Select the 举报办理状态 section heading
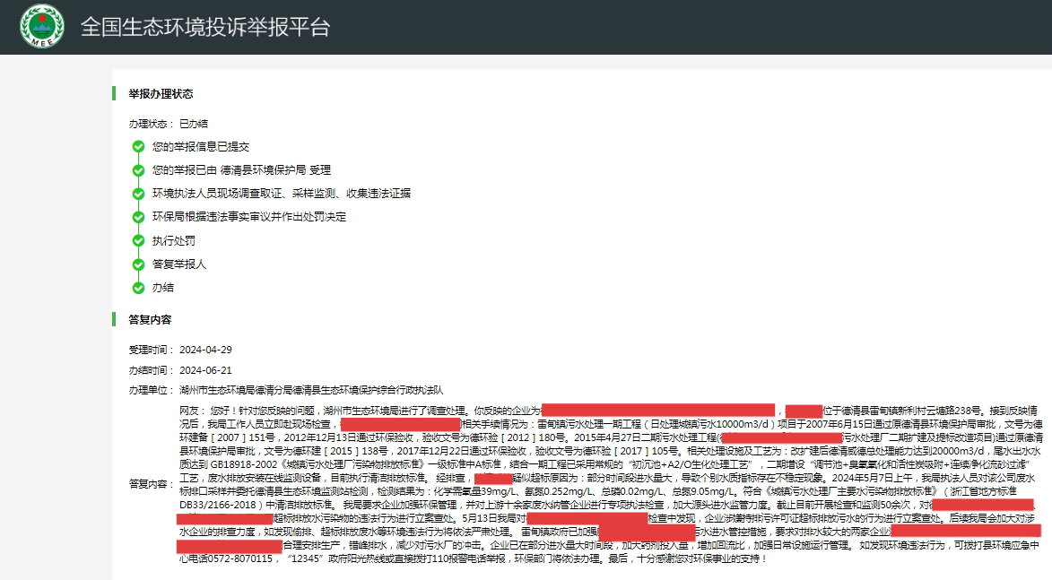Viewport: 1052px width, 580px height. point(161,94)
